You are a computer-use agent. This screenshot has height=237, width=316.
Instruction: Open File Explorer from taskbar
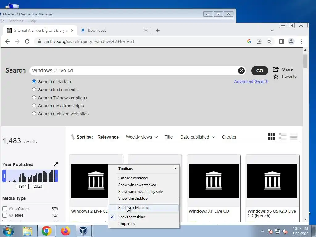coord(27,231)
